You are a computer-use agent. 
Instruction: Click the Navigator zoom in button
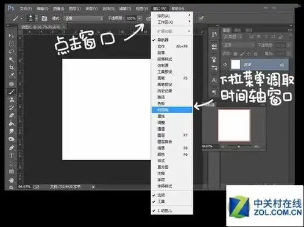[x=256, y=147]
